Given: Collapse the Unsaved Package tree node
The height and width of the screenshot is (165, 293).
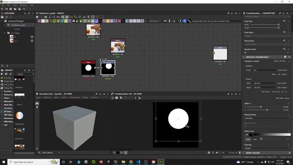Looking at the screenshot, I should 2,21.
